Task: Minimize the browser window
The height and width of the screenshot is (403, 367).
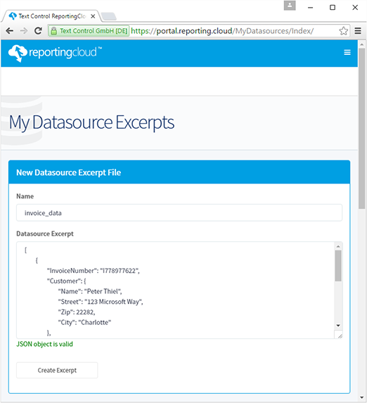Action: [311, 8]
